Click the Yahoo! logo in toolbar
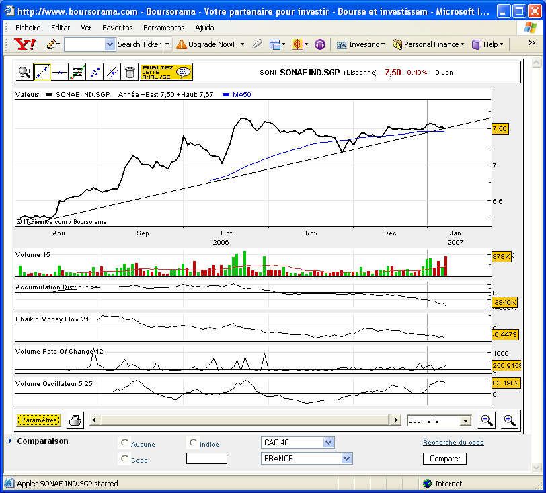Screen dimensions: 546x493 pyautogui.click(x=25, y=44)
